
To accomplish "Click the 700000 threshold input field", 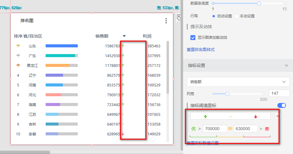I will click(215, 129).
